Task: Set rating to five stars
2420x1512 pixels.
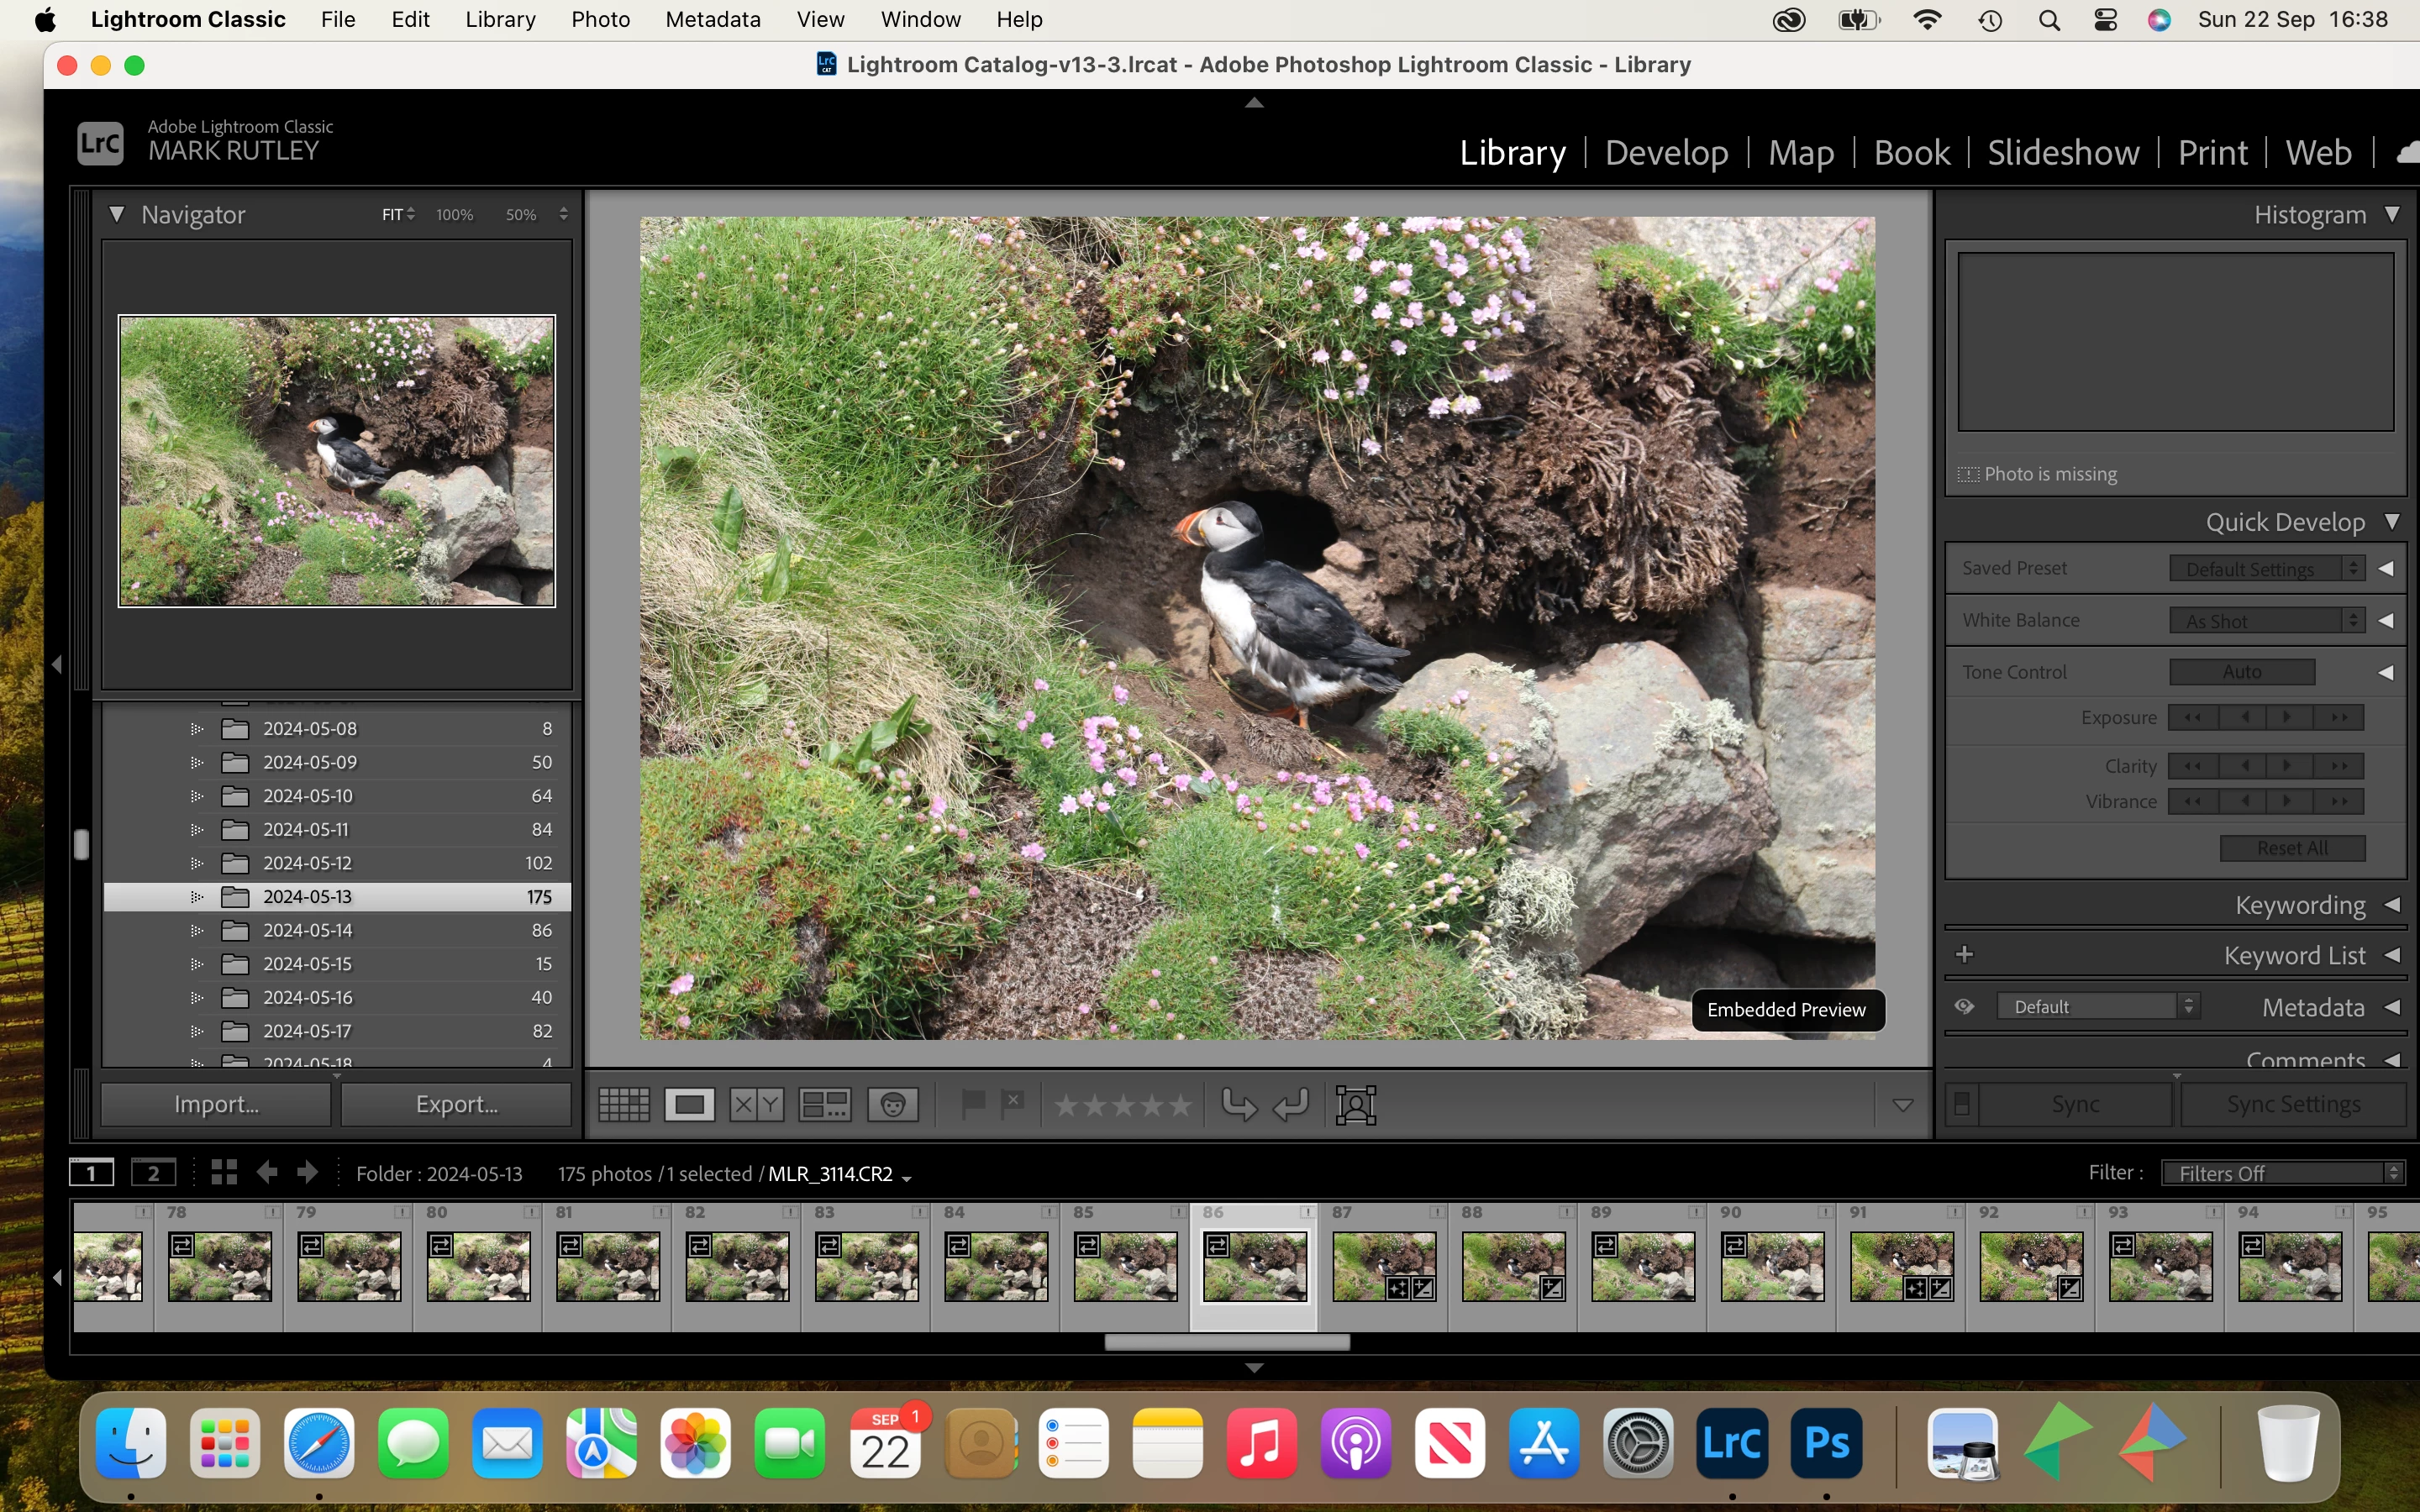Action: [x=1181, y=1105]
